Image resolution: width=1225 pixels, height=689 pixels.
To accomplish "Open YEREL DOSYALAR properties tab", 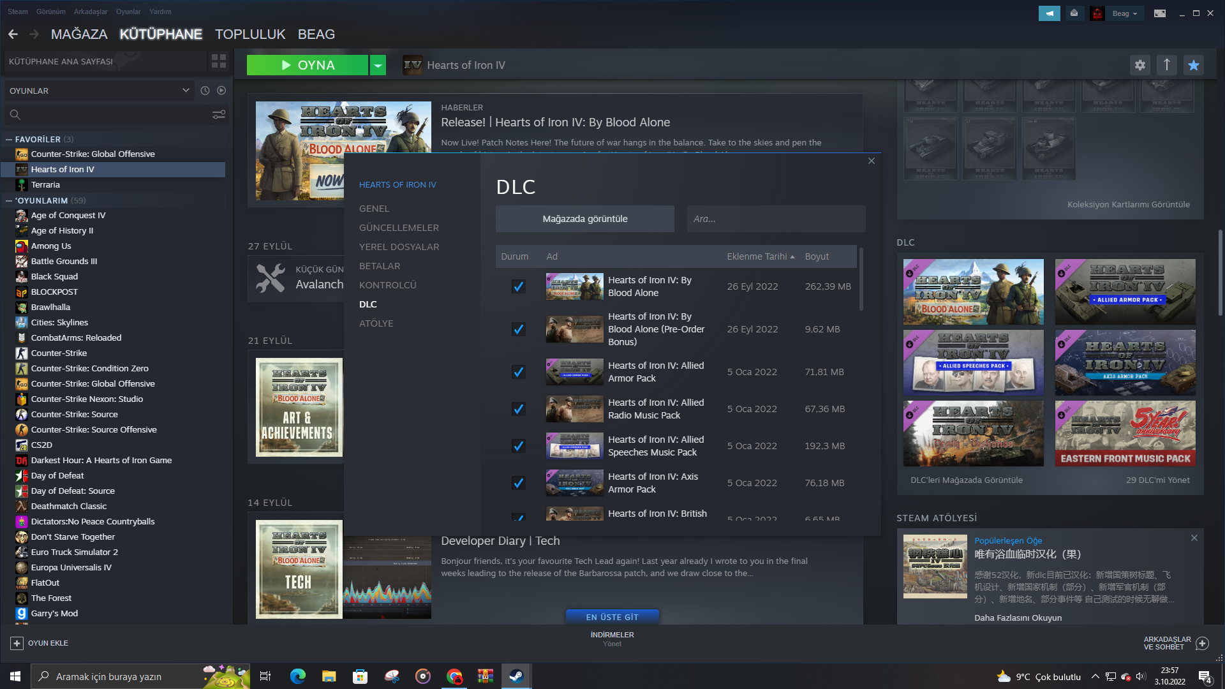I will 399,247.
